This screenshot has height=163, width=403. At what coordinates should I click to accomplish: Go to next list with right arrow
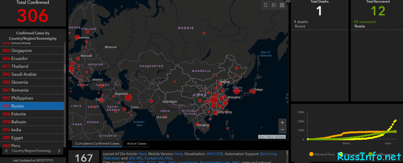(59, 151)
